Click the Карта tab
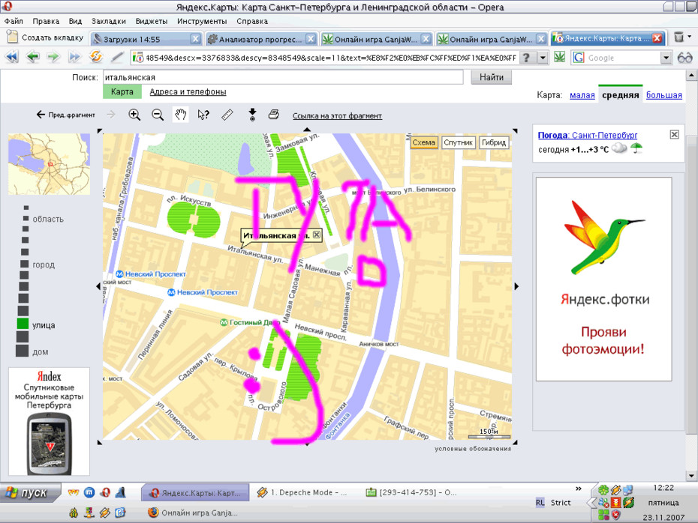The height and width of the screenshot is (523, 698). [x=122, y=91]
